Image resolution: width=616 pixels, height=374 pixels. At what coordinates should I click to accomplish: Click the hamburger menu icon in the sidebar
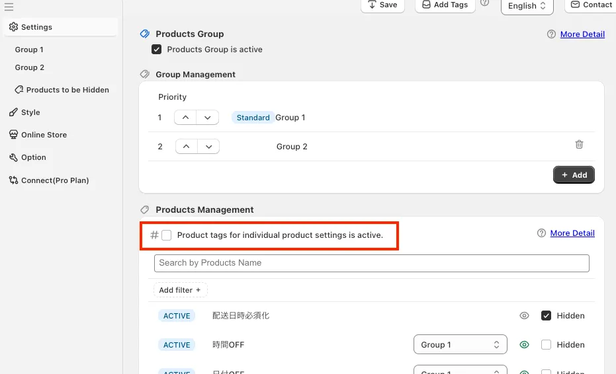9,7
